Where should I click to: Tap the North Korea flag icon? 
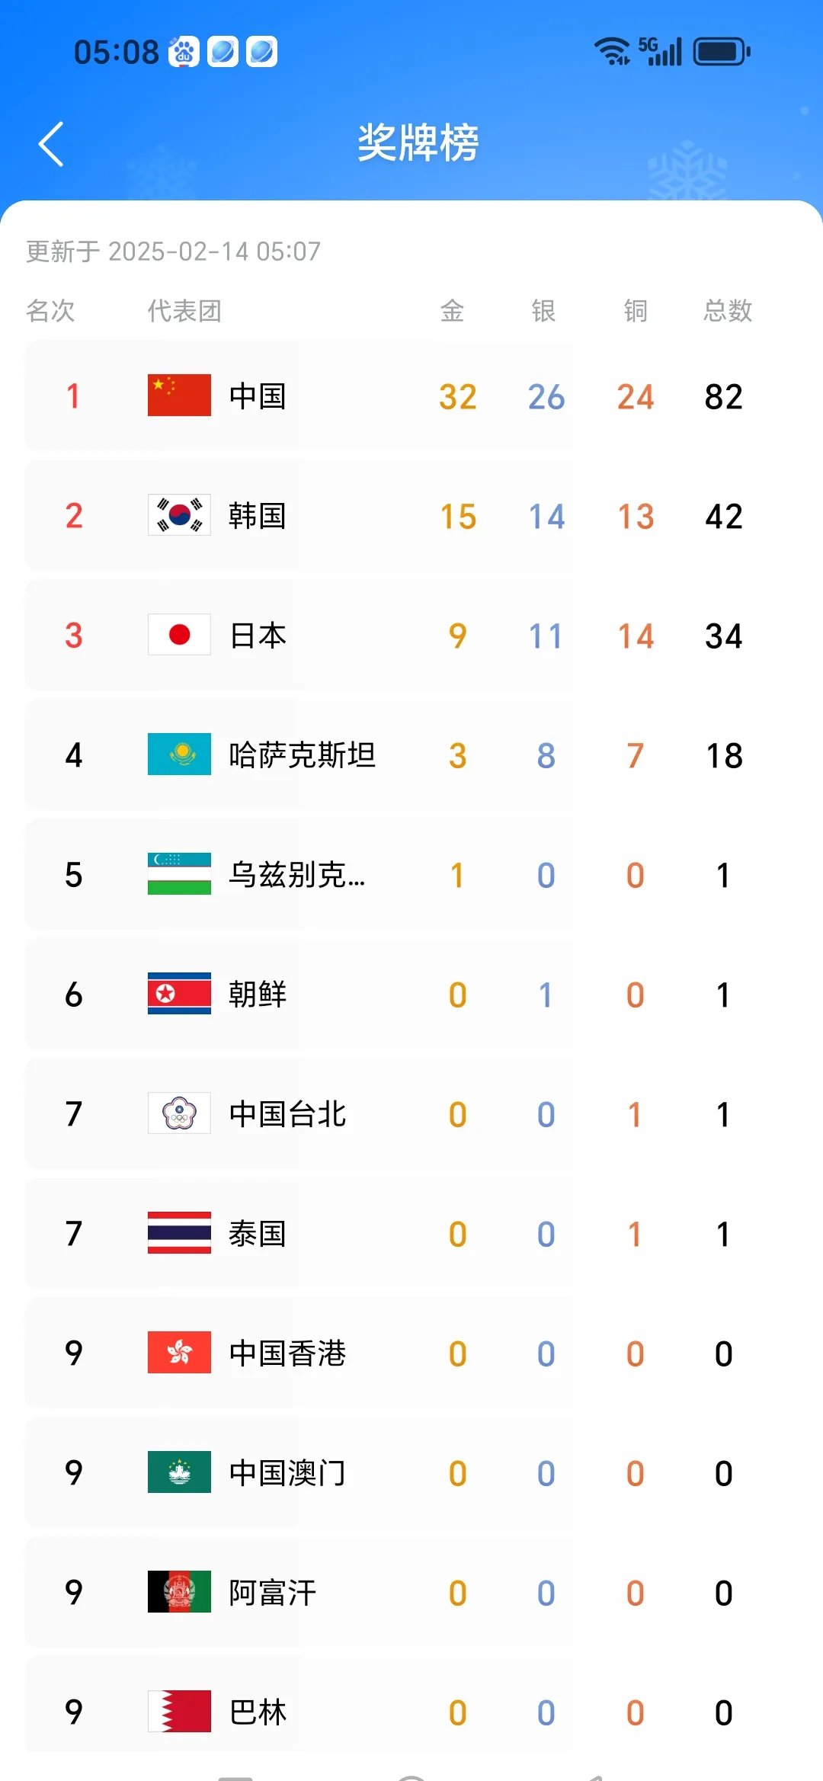click(179, 994)
